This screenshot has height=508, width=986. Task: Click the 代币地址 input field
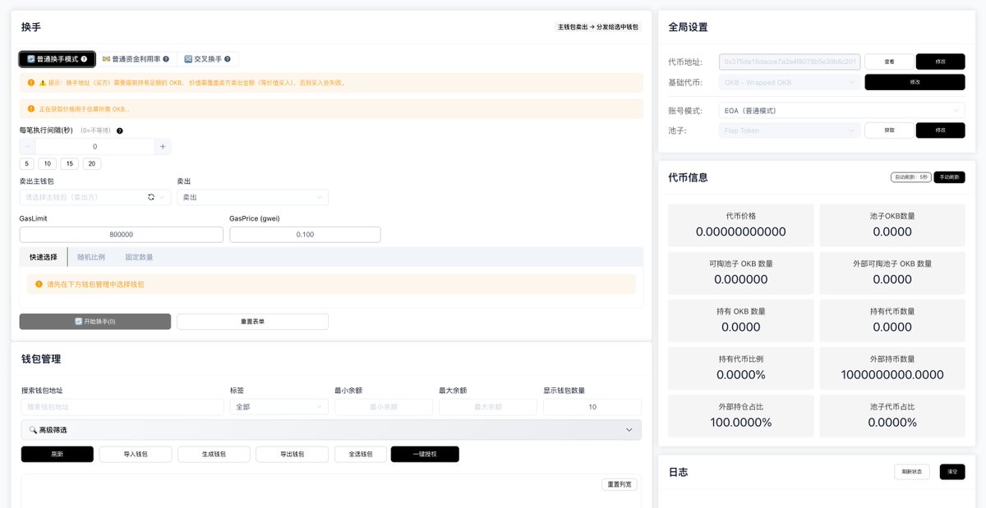(x=790, y=62)
